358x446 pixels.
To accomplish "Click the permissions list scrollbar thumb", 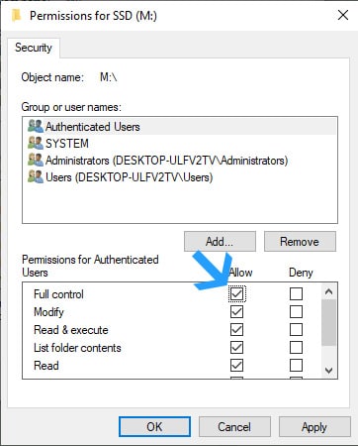I will [x=328, y=323].
